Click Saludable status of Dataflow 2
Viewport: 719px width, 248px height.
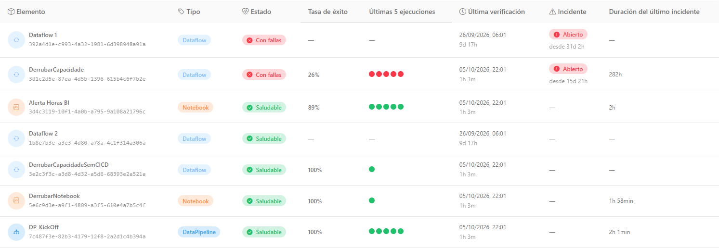264,139
